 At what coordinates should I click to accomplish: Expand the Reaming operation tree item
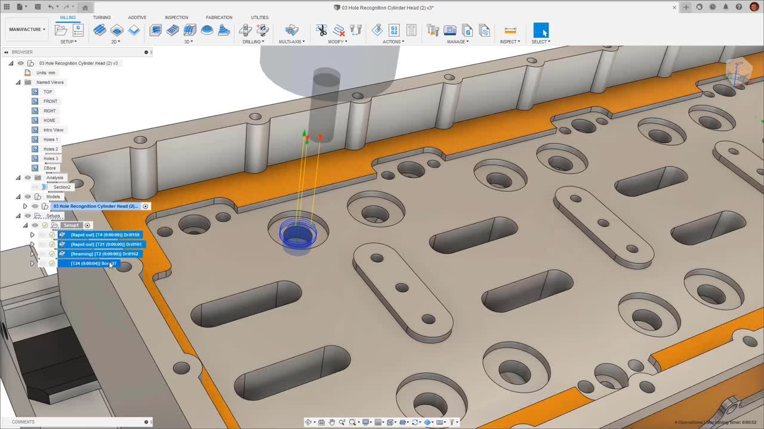(x=32, y=254)
